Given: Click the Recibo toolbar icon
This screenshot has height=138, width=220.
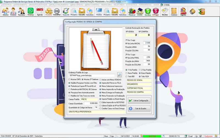Looking at the screenshot, I should click(x=165, y=12).
